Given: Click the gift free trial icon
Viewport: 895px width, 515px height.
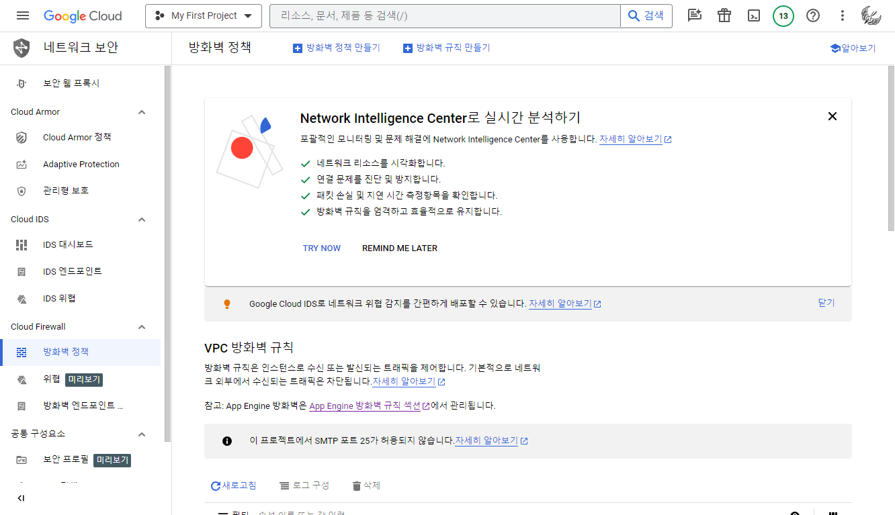Looking at the screenshot, I should click(724, 15).
